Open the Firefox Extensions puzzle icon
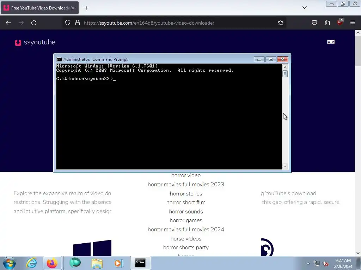The height and width of the screenshot is (270, 361). (x=327, y=23)
